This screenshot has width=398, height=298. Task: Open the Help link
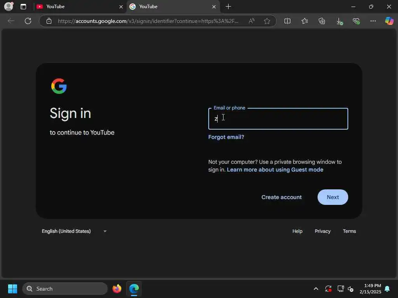tap(297, 231)
